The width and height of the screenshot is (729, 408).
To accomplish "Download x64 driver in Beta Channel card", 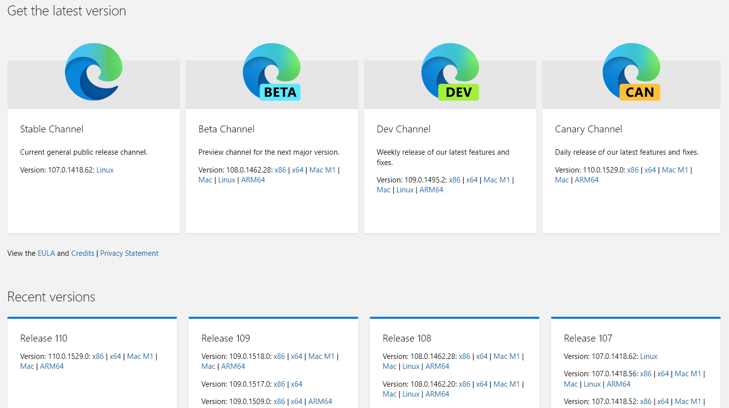I will (298, 170).
